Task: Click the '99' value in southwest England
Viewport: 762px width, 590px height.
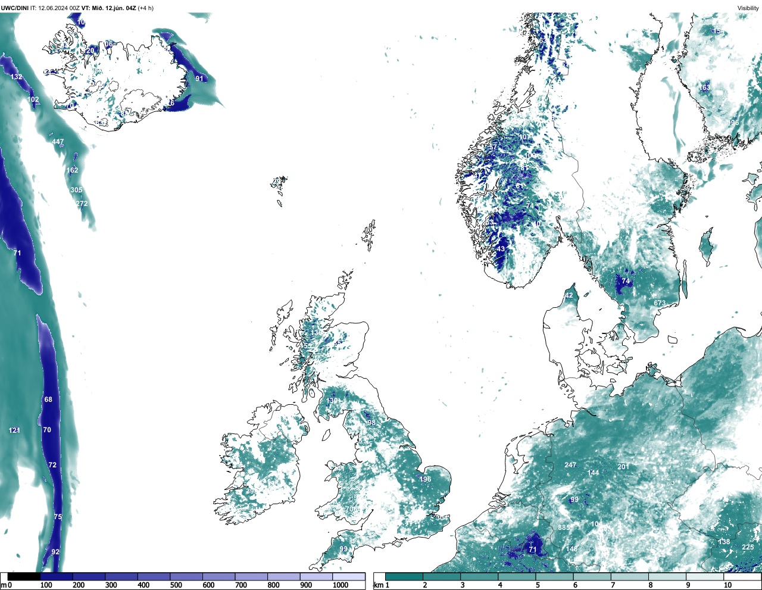Action: click(343, 549)
